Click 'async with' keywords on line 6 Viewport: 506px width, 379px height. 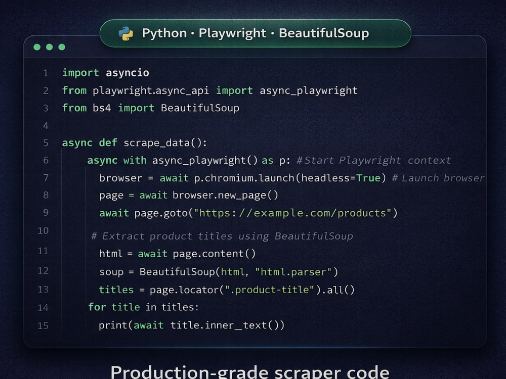117,160
